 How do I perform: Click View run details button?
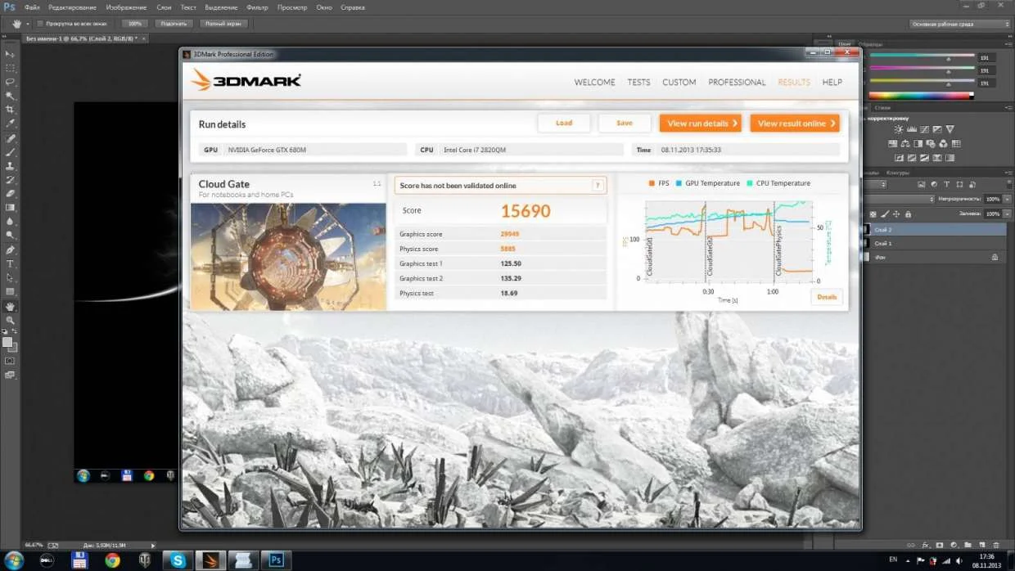click(x=701, y=123)
